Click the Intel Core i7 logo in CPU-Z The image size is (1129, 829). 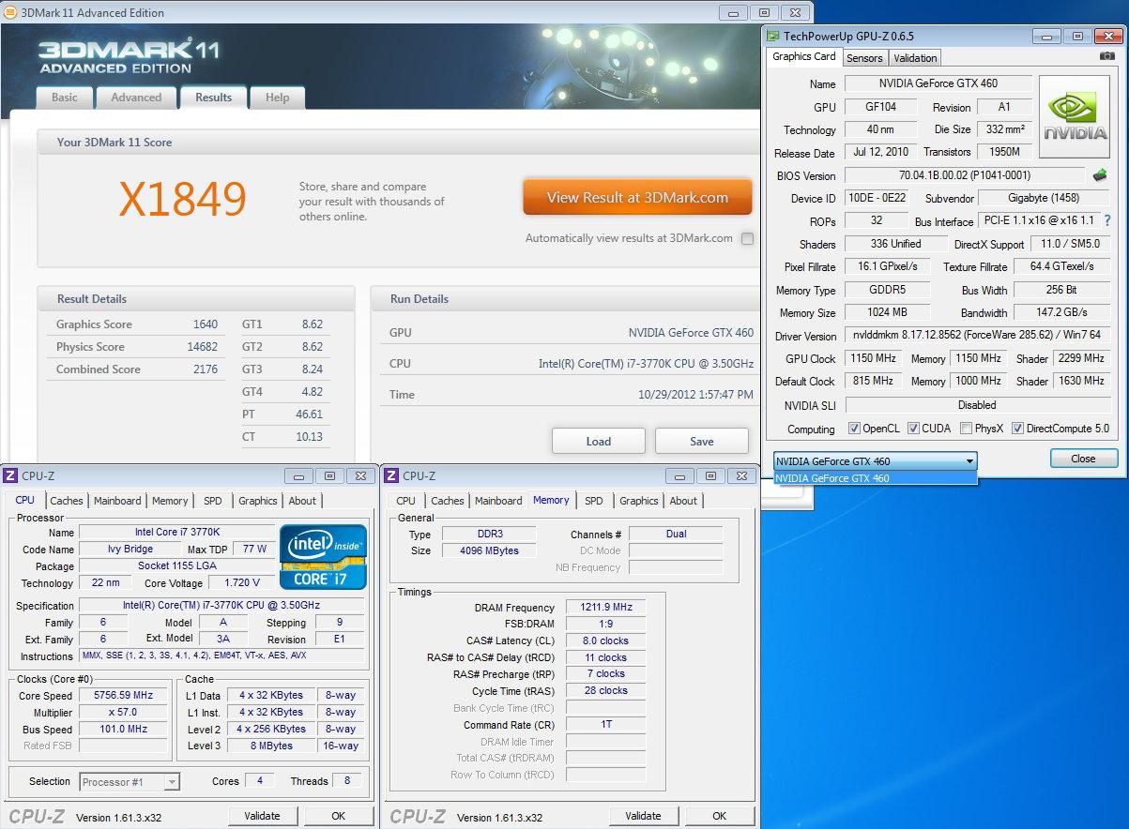point(323,556)
